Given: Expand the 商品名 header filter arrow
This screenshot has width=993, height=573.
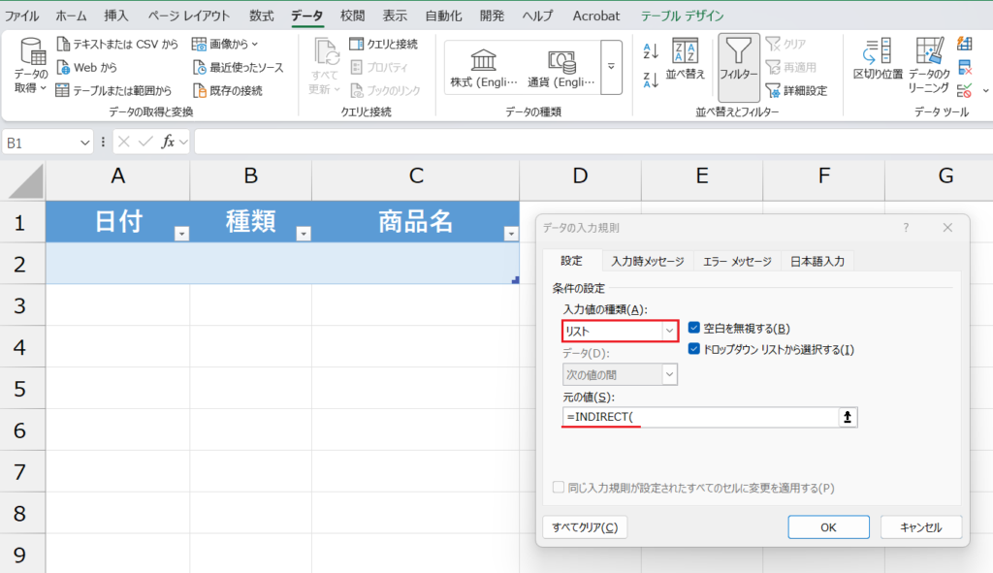Looking at the screenshot, I should (511, 234).
